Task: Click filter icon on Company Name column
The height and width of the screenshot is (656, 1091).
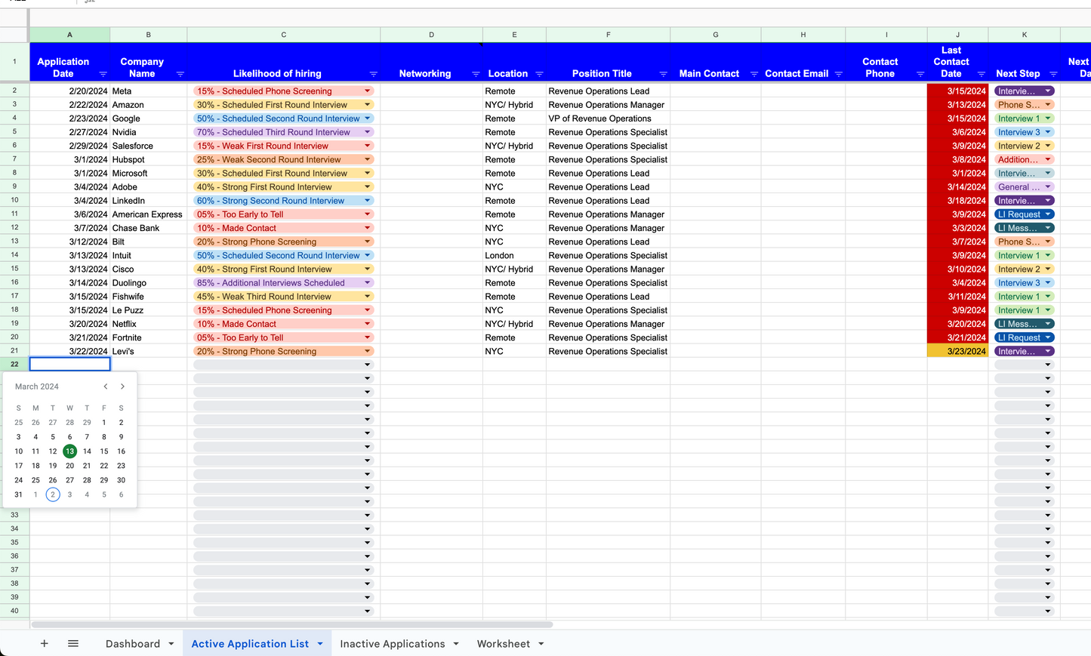Action: pos(180,74)
